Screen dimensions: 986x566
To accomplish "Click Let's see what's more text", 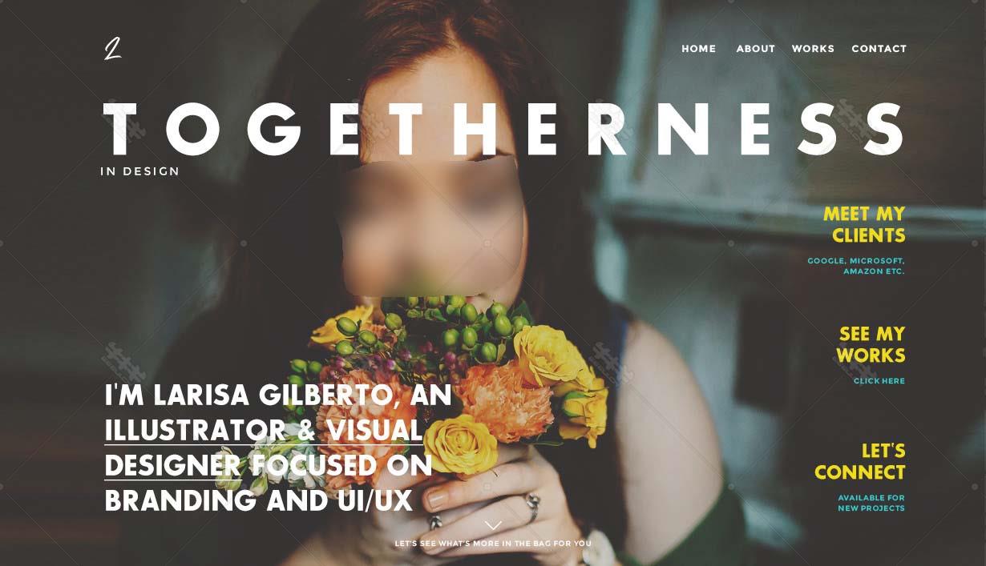I will click(493, 544).
